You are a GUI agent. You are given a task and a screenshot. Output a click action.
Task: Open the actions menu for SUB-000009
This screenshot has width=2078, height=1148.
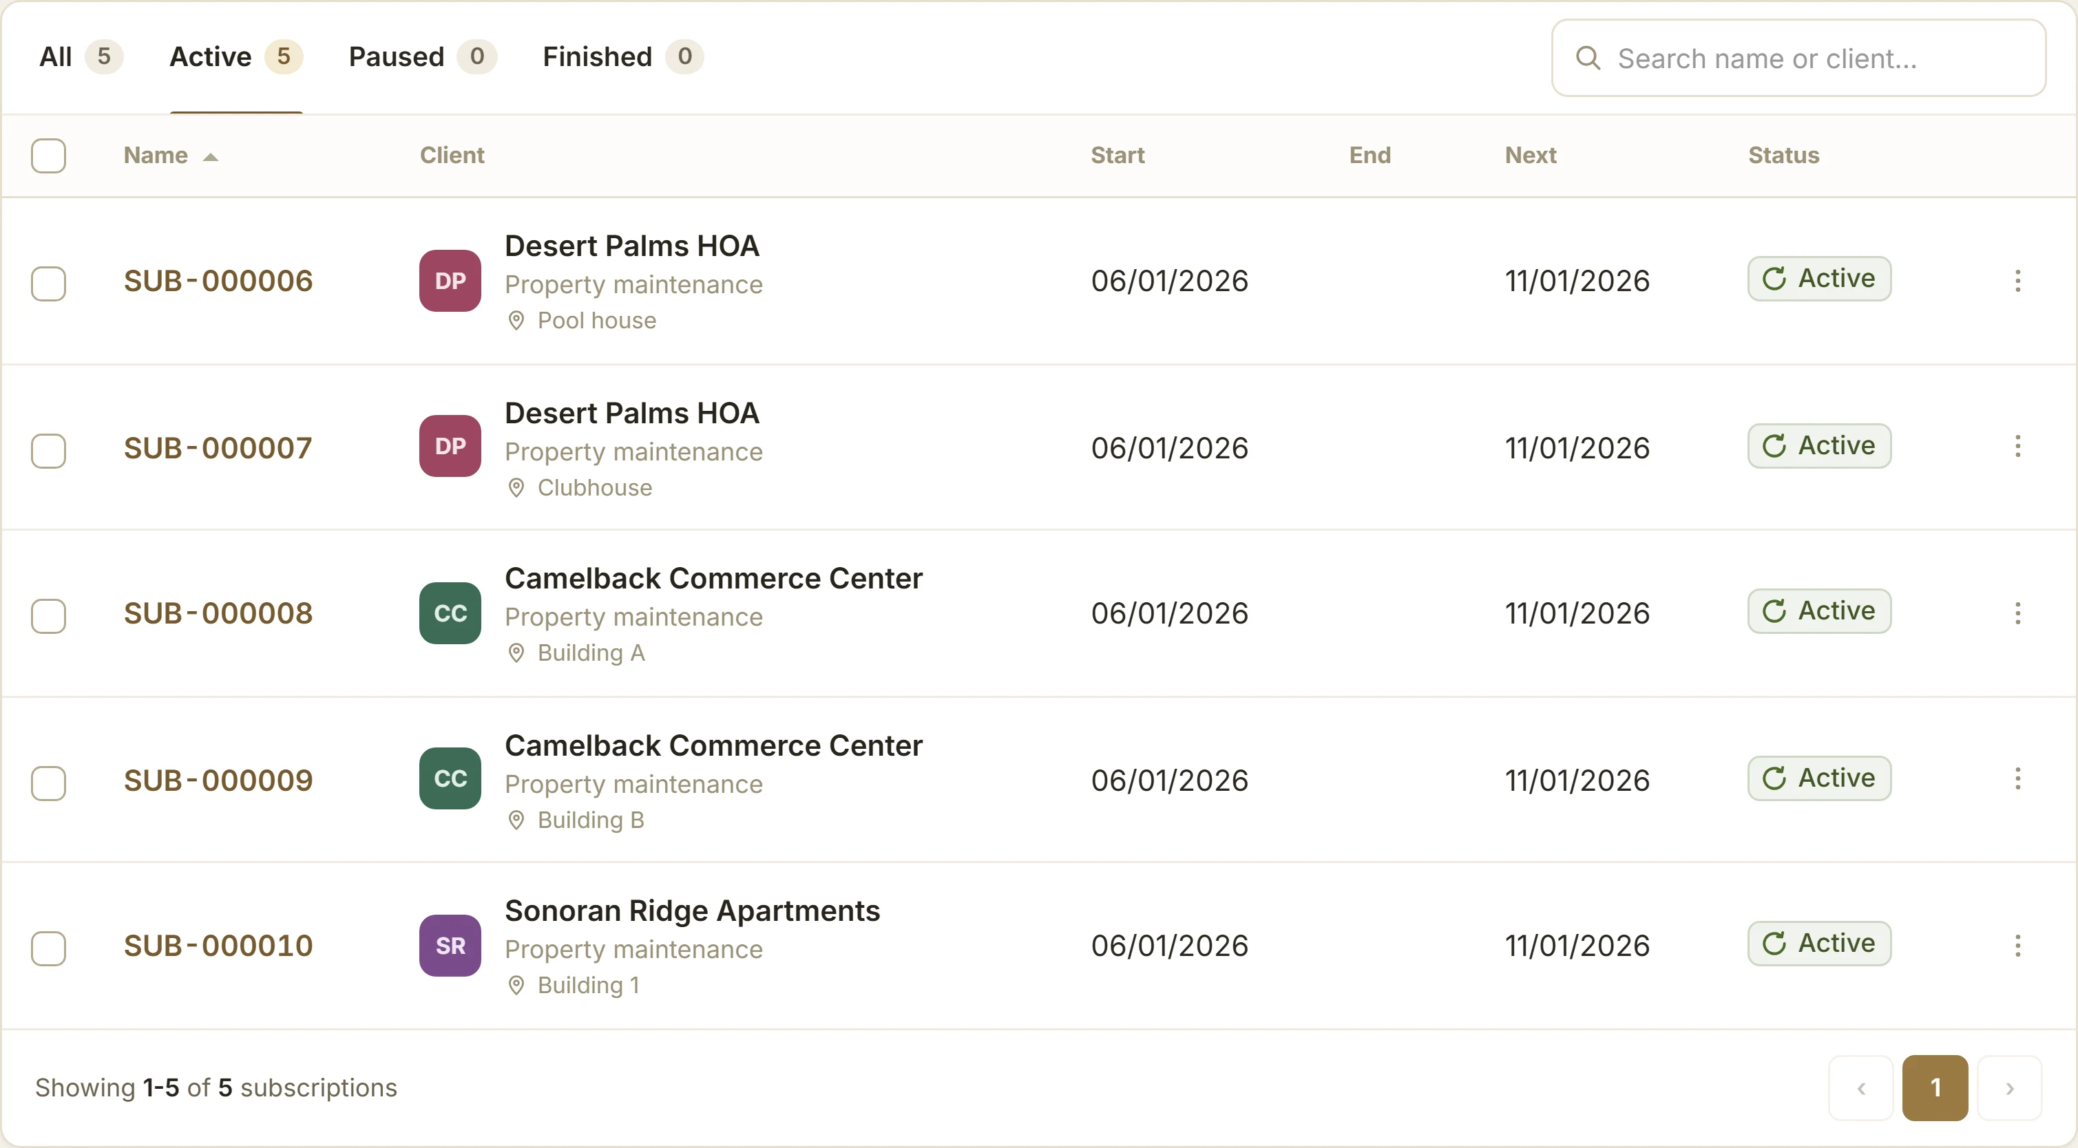(2017, 778)
